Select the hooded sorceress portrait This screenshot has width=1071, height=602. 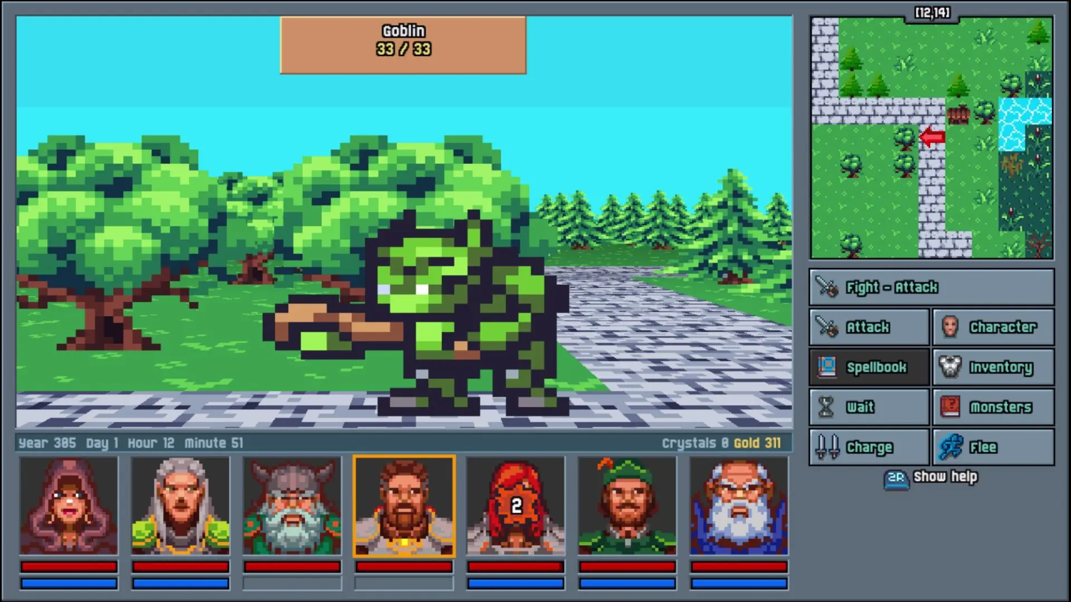point(69,504)
